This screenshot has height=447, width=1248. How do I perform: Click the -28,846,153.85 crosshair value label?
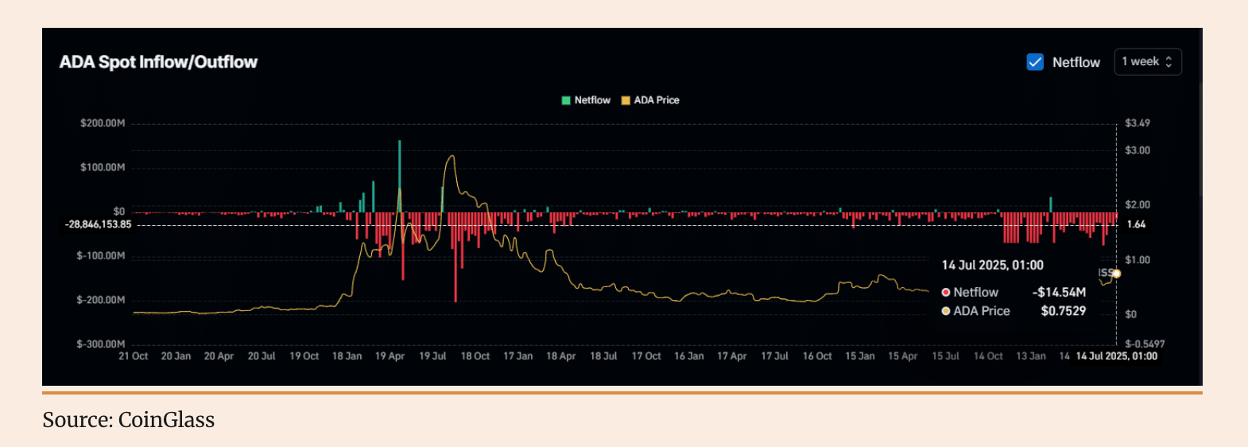click(x=99, y=224)
